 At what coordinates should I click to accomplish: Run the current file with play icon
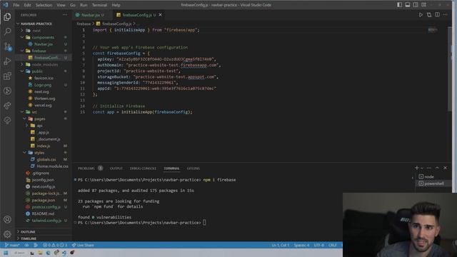pos(421,14)
